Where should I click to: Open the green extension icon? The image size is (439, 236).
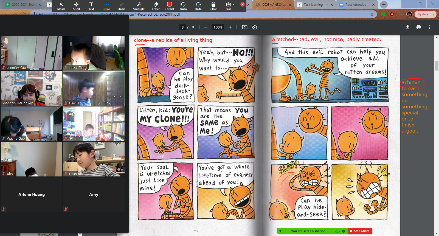click(383, 14)
